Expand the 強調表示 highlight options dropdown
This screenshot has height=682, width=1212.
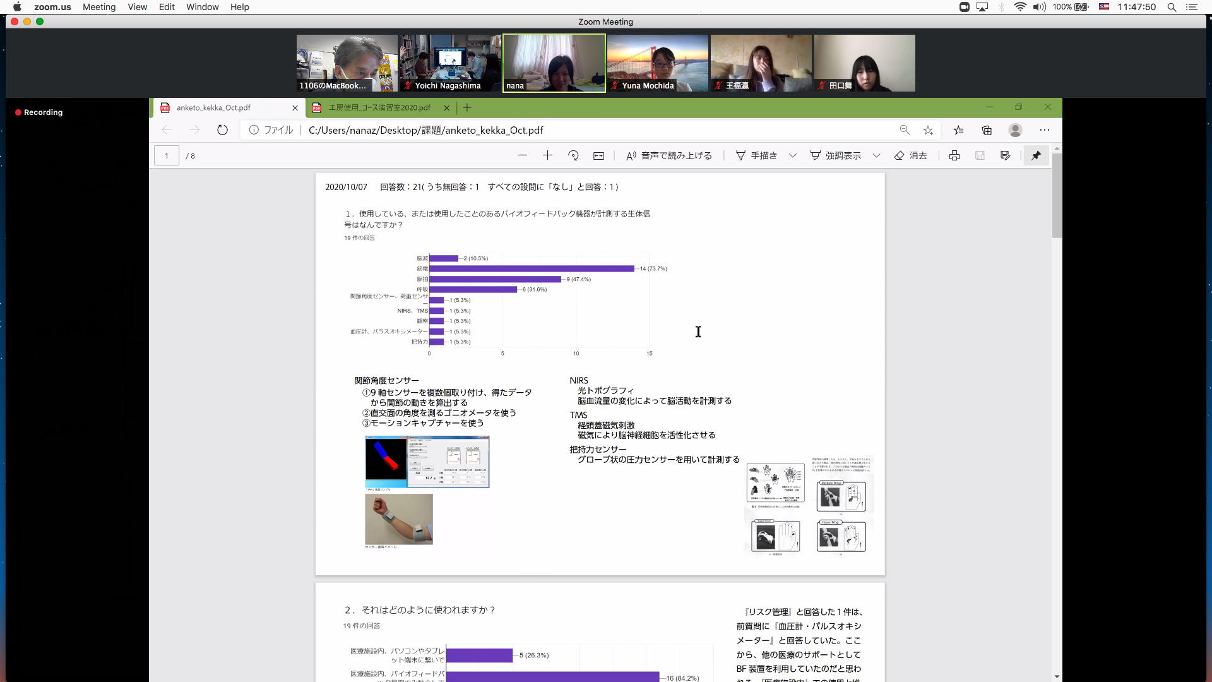(876, 155)
